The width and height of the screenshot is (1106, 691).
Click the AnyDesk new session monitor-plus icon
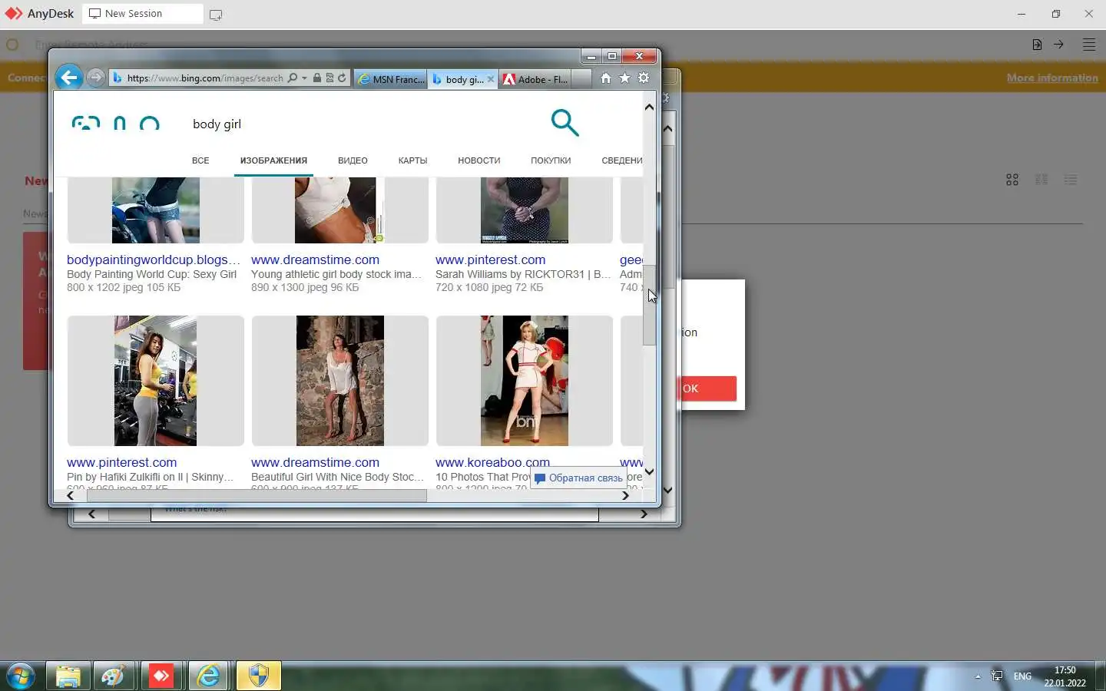coord(216,15)
